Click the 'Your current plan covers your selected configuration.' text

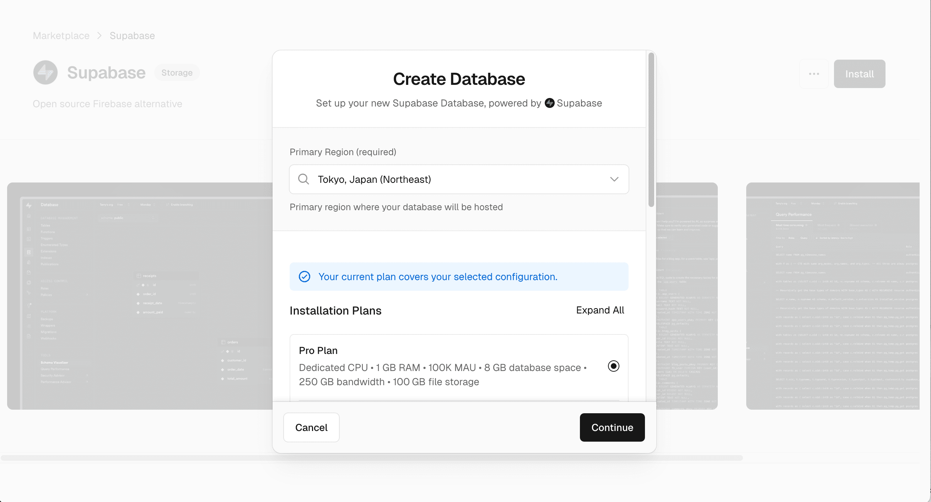(438, 277)
